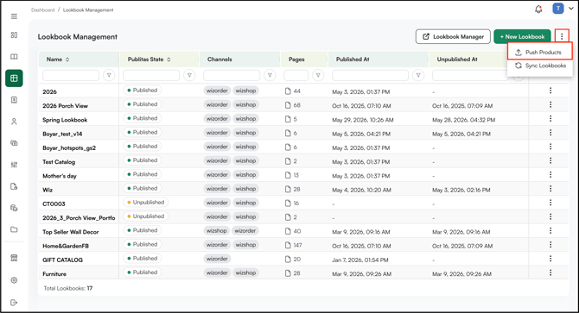Click the Published At filter input
The height and width of the screenshot is (313, 579).
point(371,76)
